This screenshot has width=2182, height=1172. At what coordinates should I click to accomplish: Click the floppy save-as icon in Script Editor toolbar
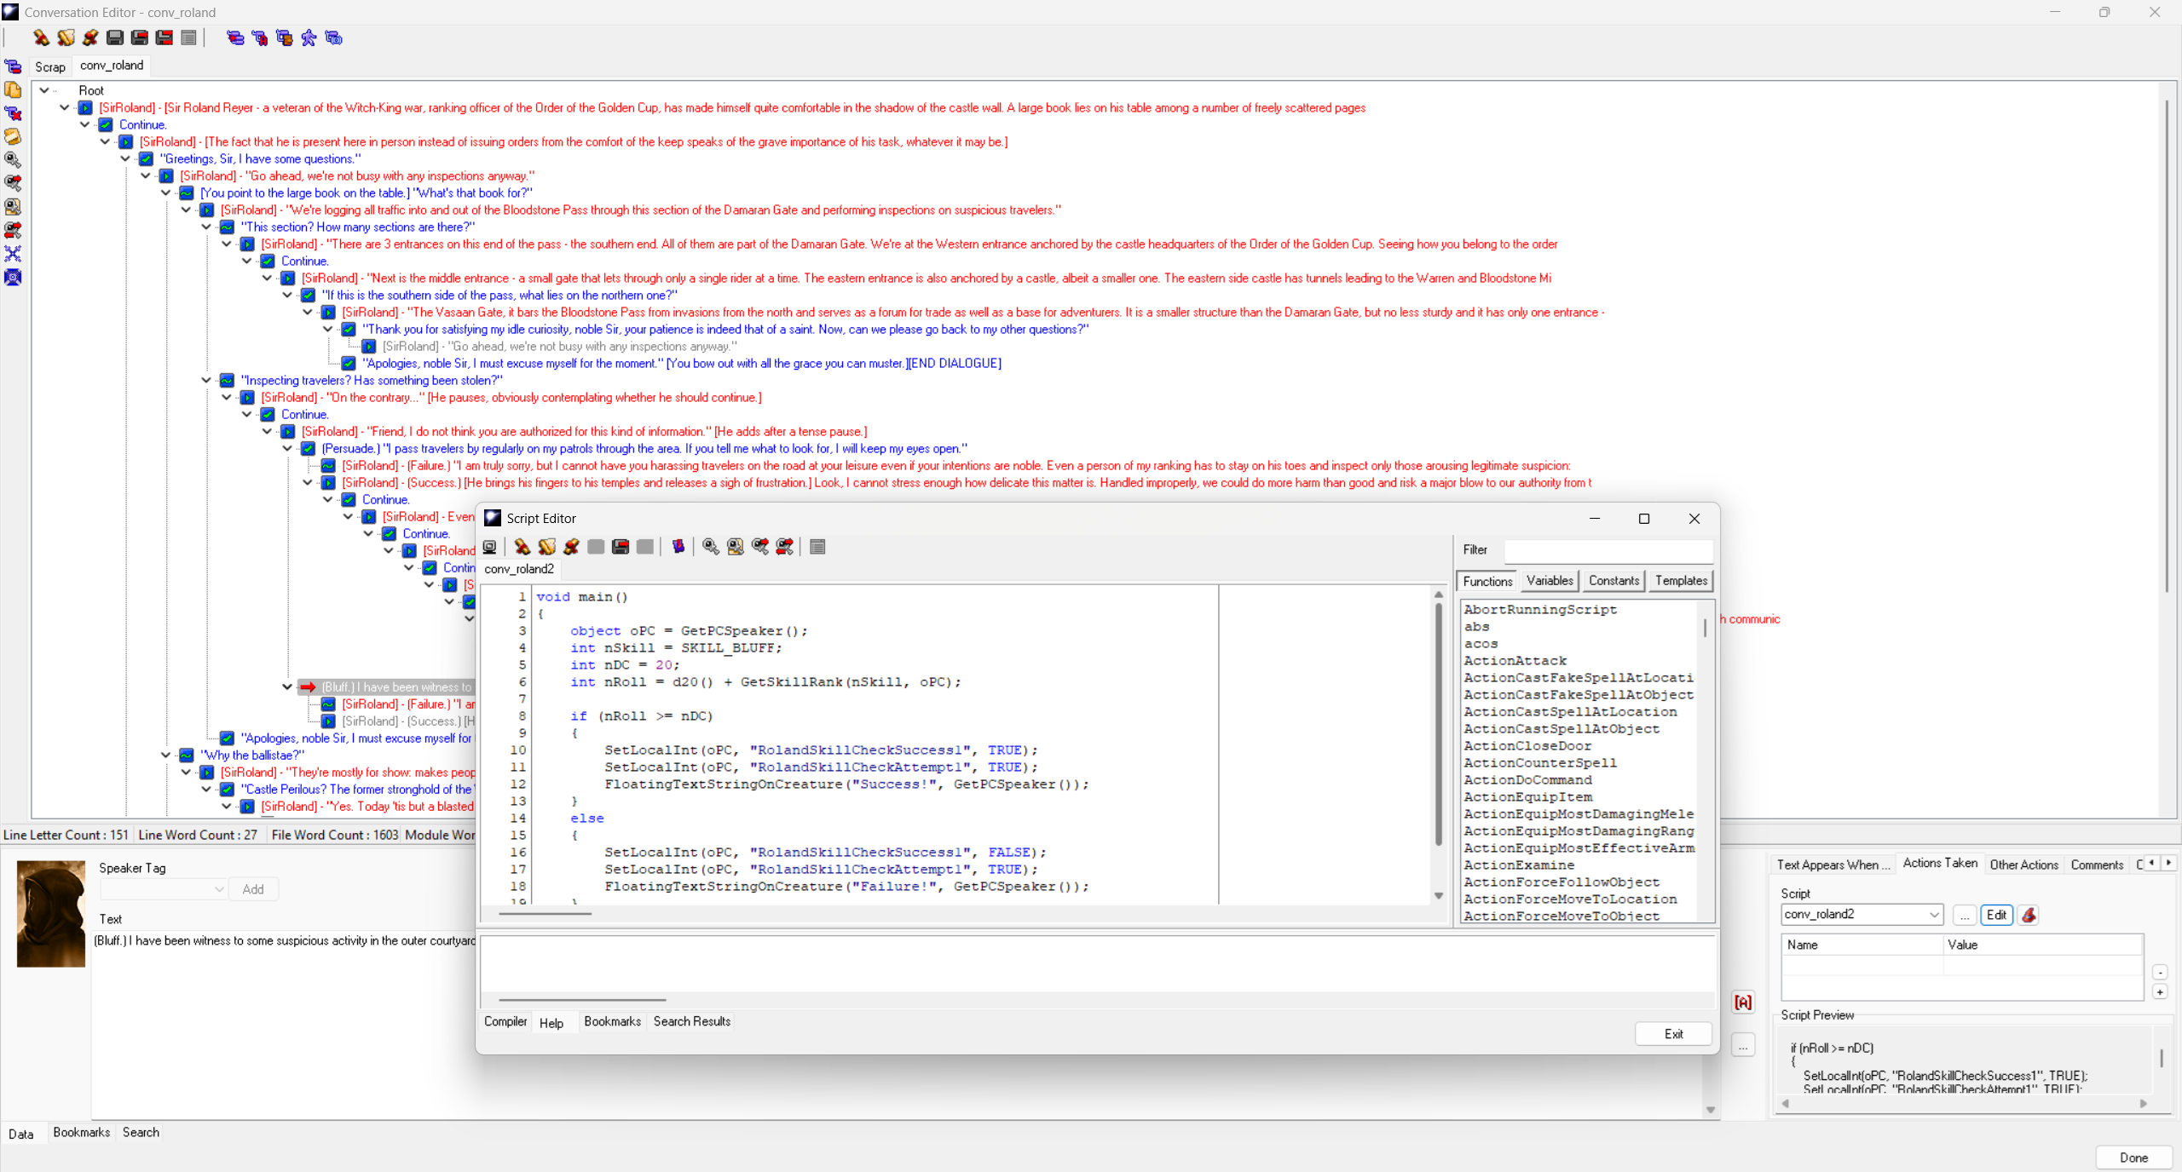(621, 547)
